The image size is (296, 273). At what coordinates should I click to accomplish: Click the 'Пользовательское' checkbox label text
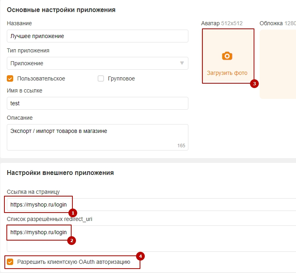click(41, 78)
